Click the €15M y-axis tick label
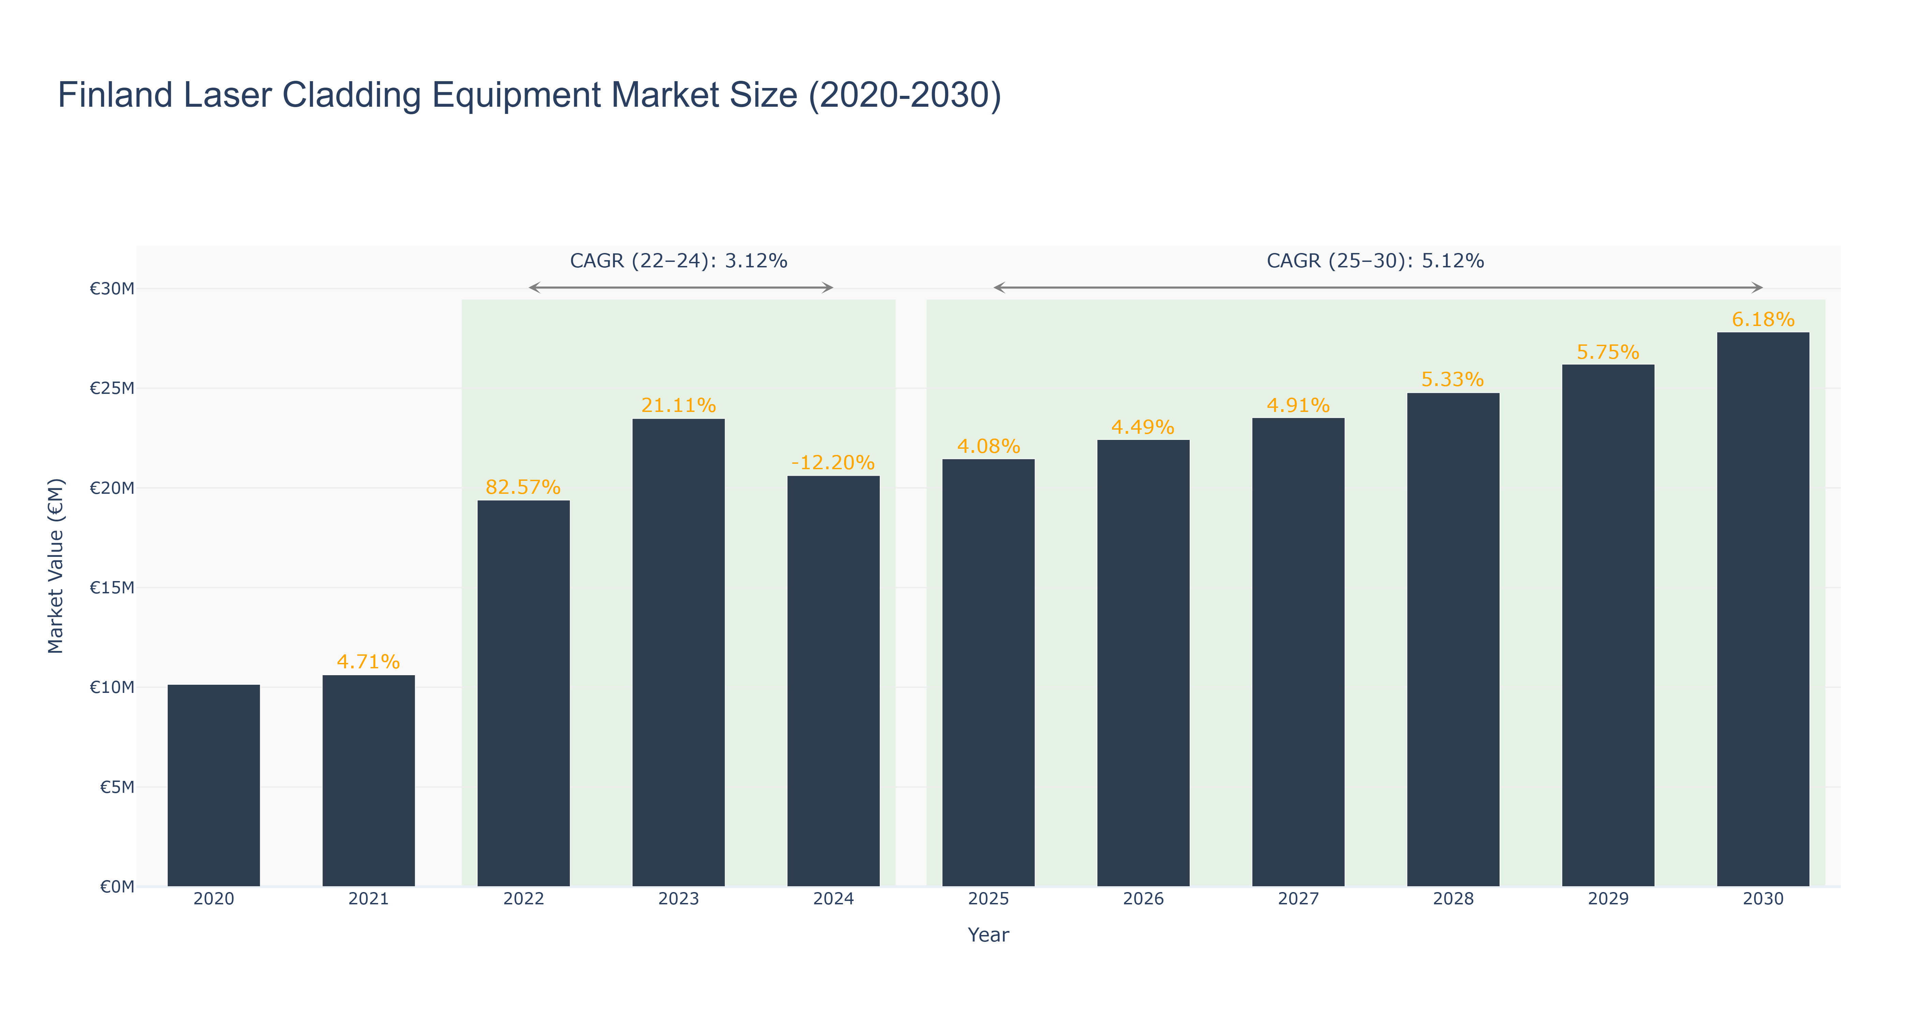1909x1023 pixels. pyautogui.click(x=112, y=588)
